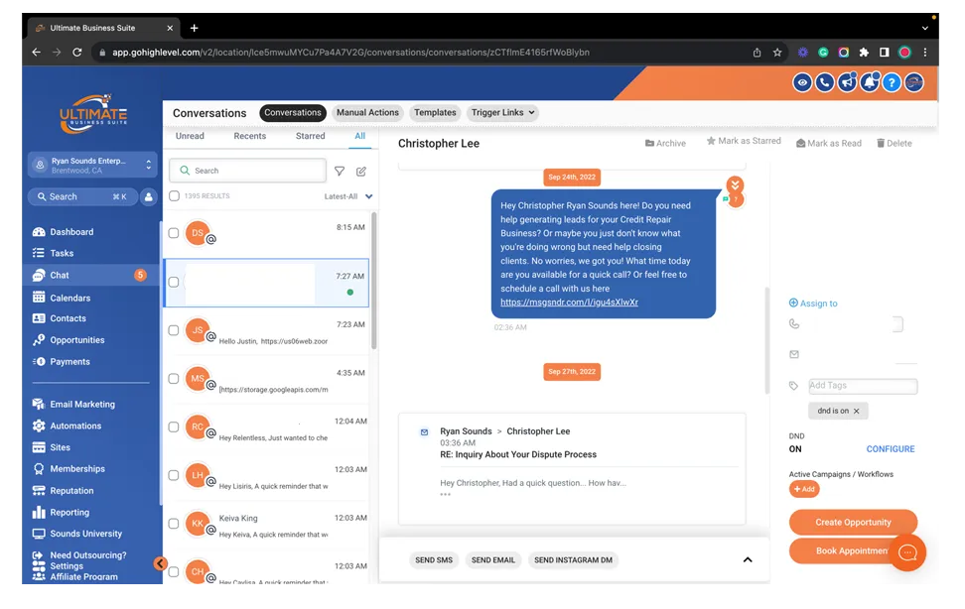Open the Dashboard sidebar item
Image resolution: width=965 pixels, height=609 pixels.
tap(71, 232)
